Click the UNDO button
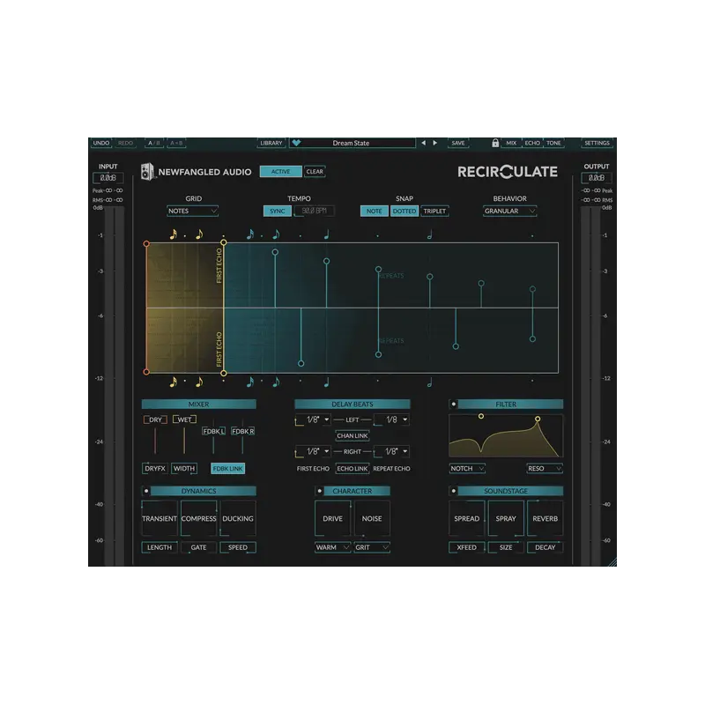Viewport: 705px width, 705px height. pyautogui.click(x=101, y=143)
